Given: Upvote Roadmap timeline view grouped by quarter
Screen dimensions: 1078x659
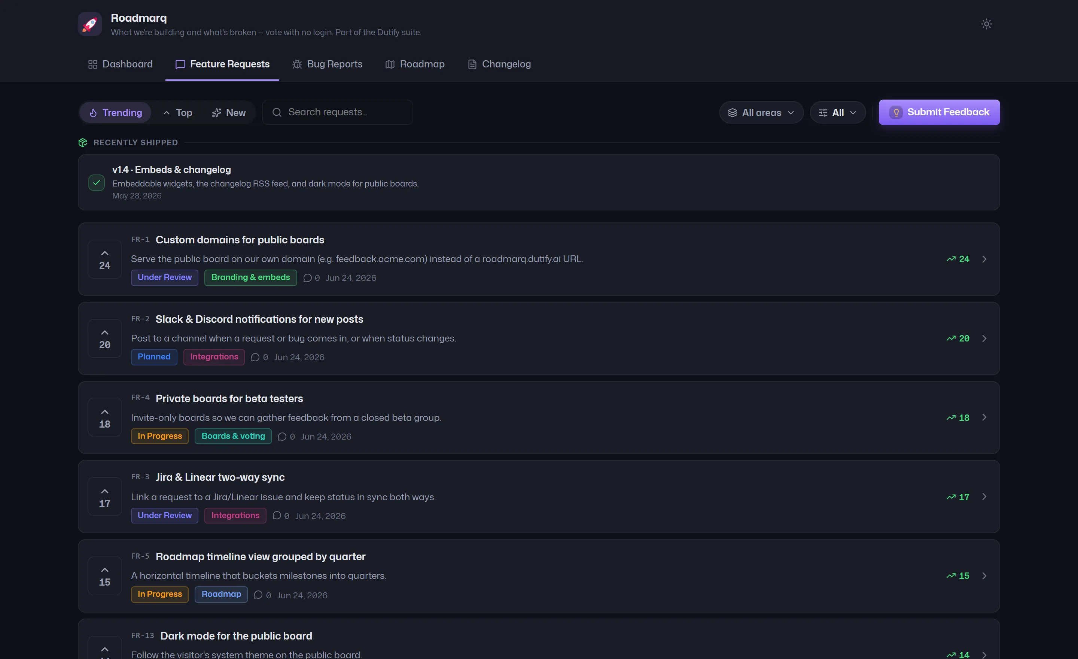Looking at the screenshot, I should click(104, 576).
